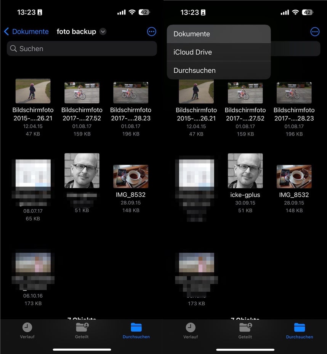Open the icke-gplus portrait photo
The width and height of the screenshot is (327, 354).
[x=245, y=170]
